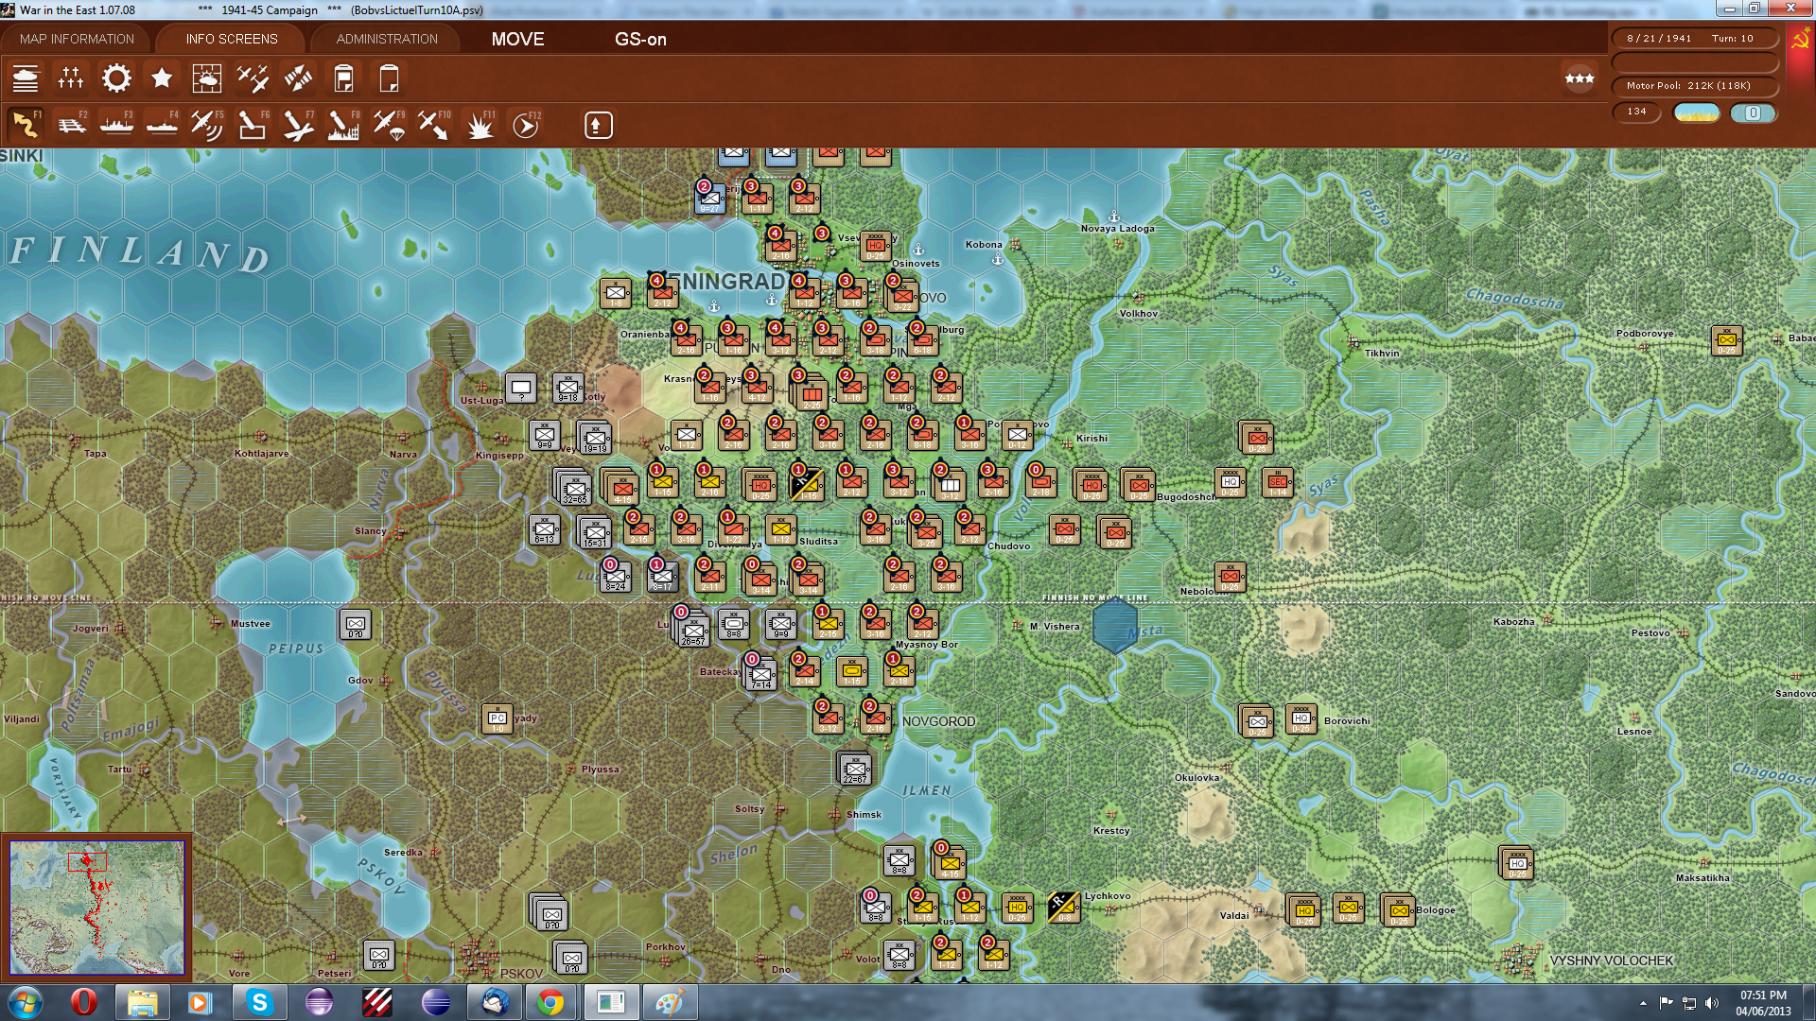The width and height of the screenshot is (1816, 1021).
Task: Click the reinforcement arrows icon
Action: click(x=298, y=78)
